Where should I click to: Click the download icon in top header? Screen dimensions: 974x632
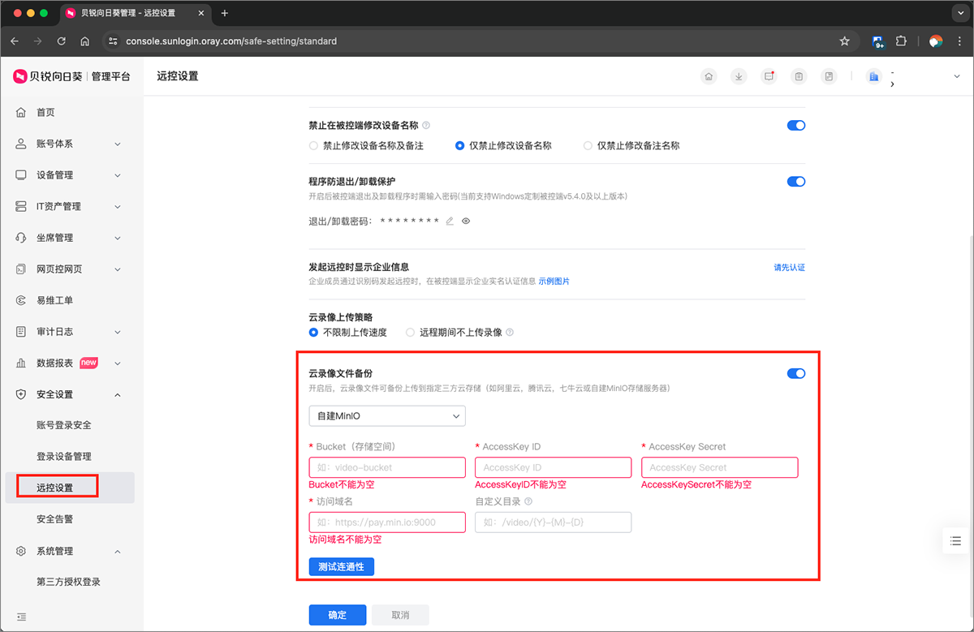739,76
